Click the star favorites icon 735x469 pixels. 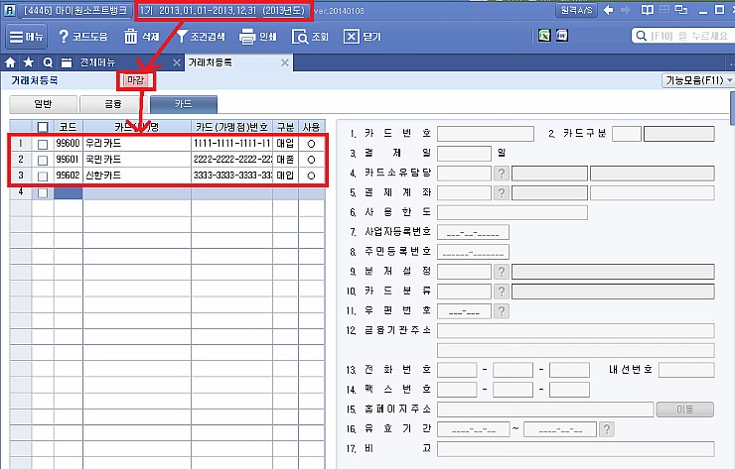(x=28, y=62)
